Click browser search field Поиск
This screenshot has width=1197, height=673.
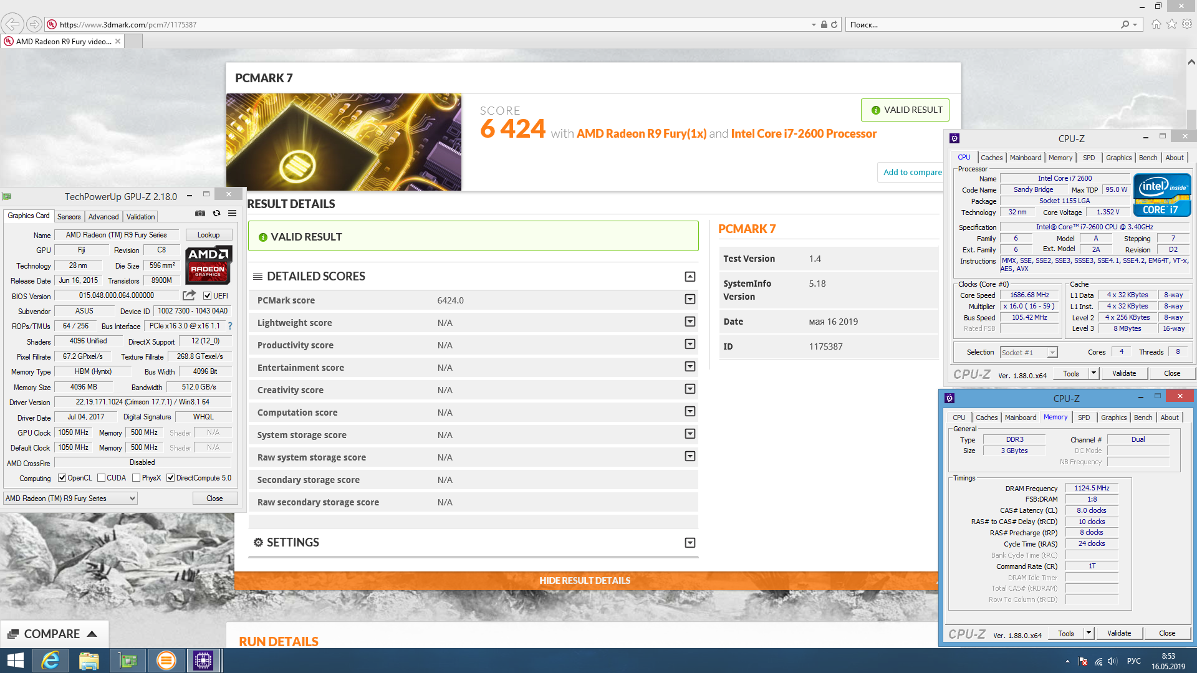pos(982,24)
